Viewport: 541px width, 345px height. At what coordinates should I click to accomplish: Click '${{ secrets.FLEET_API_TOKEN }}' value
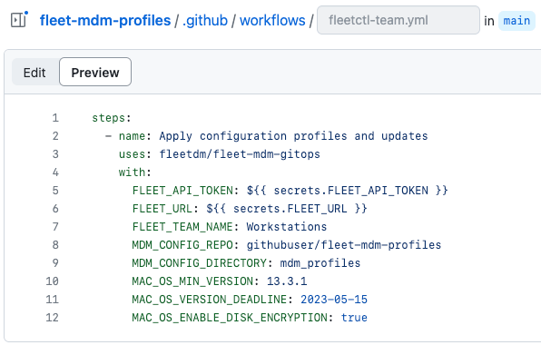tap(347, 191)
